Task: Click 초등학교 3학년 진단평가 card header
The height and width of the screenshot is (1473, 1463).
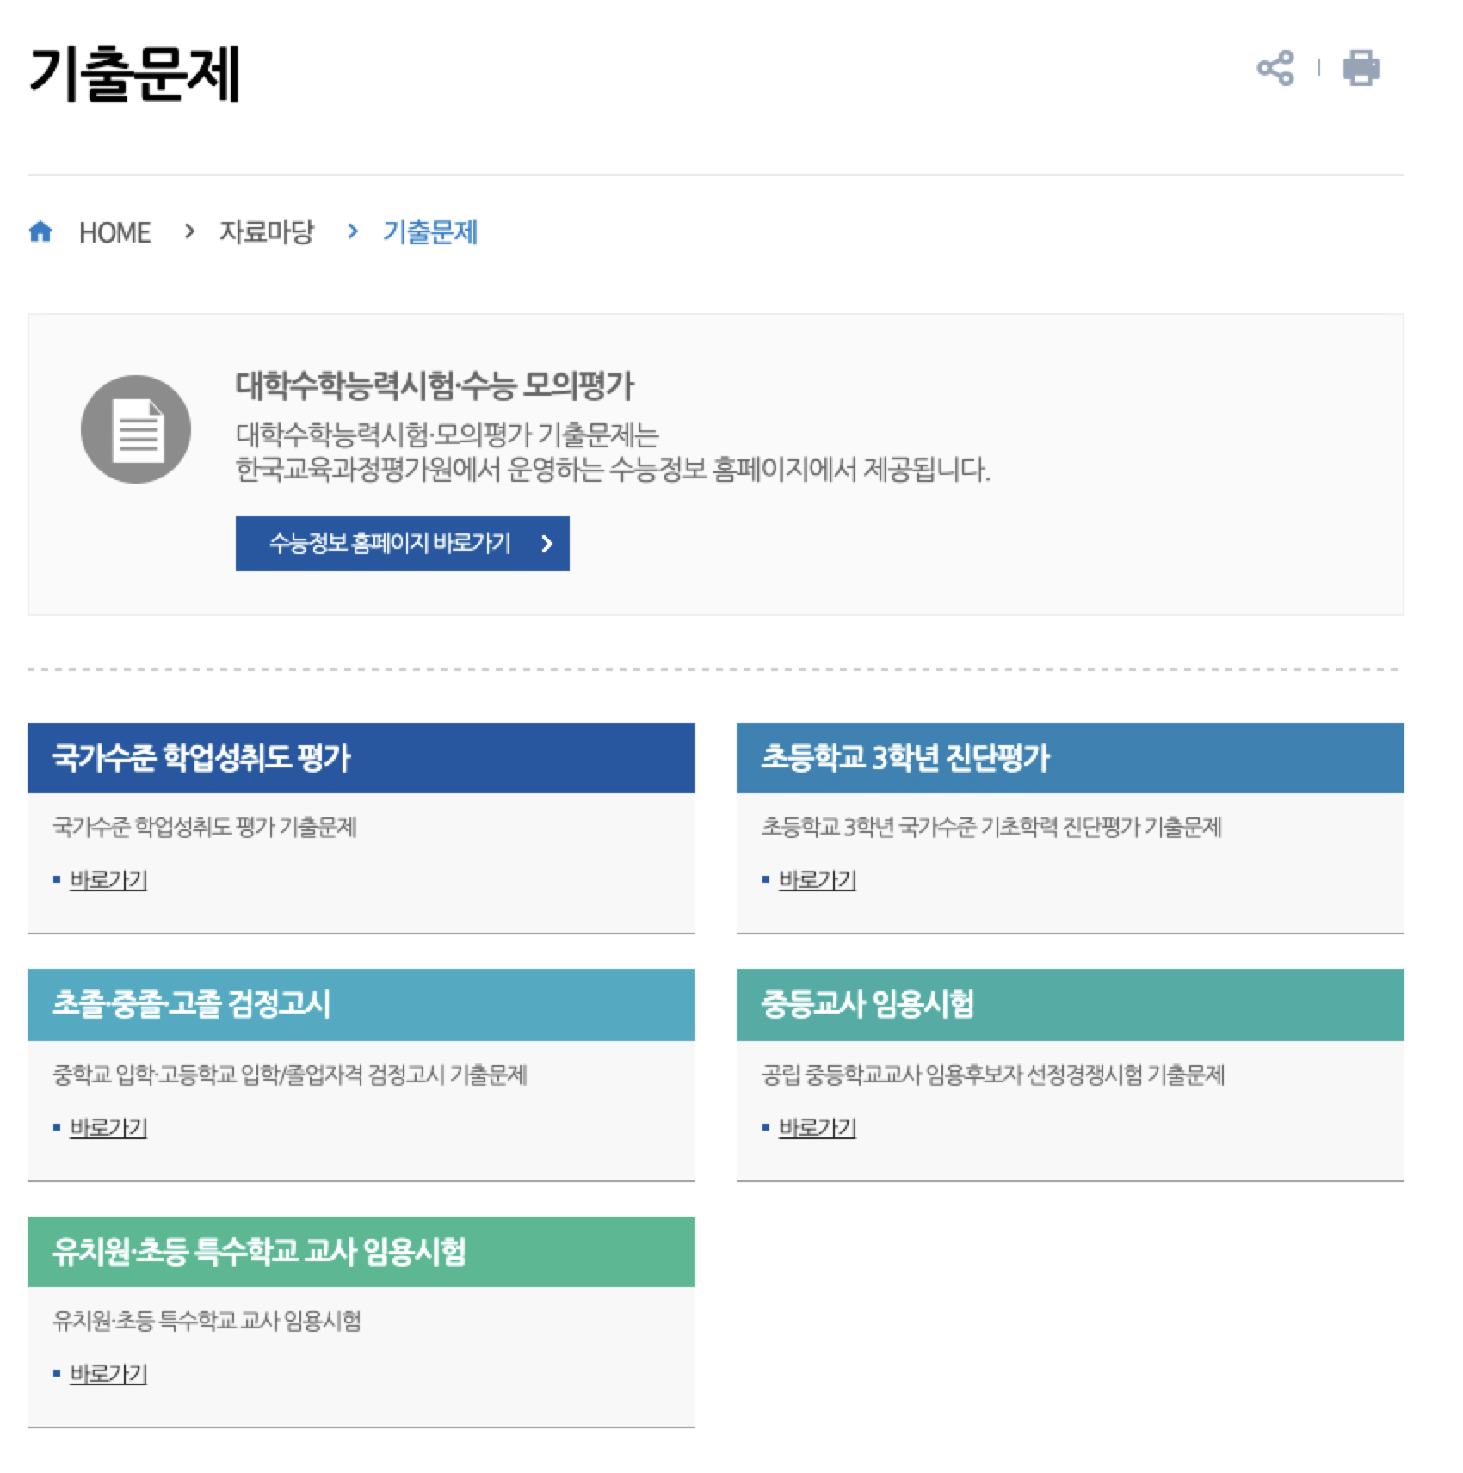Action: (x=1071, y=758)
